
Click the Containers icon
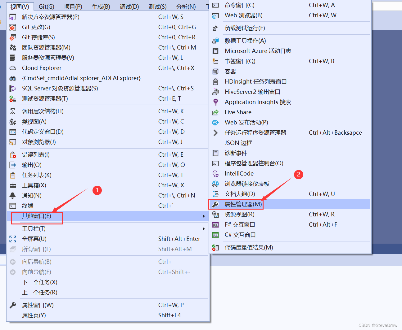(215, 72)
